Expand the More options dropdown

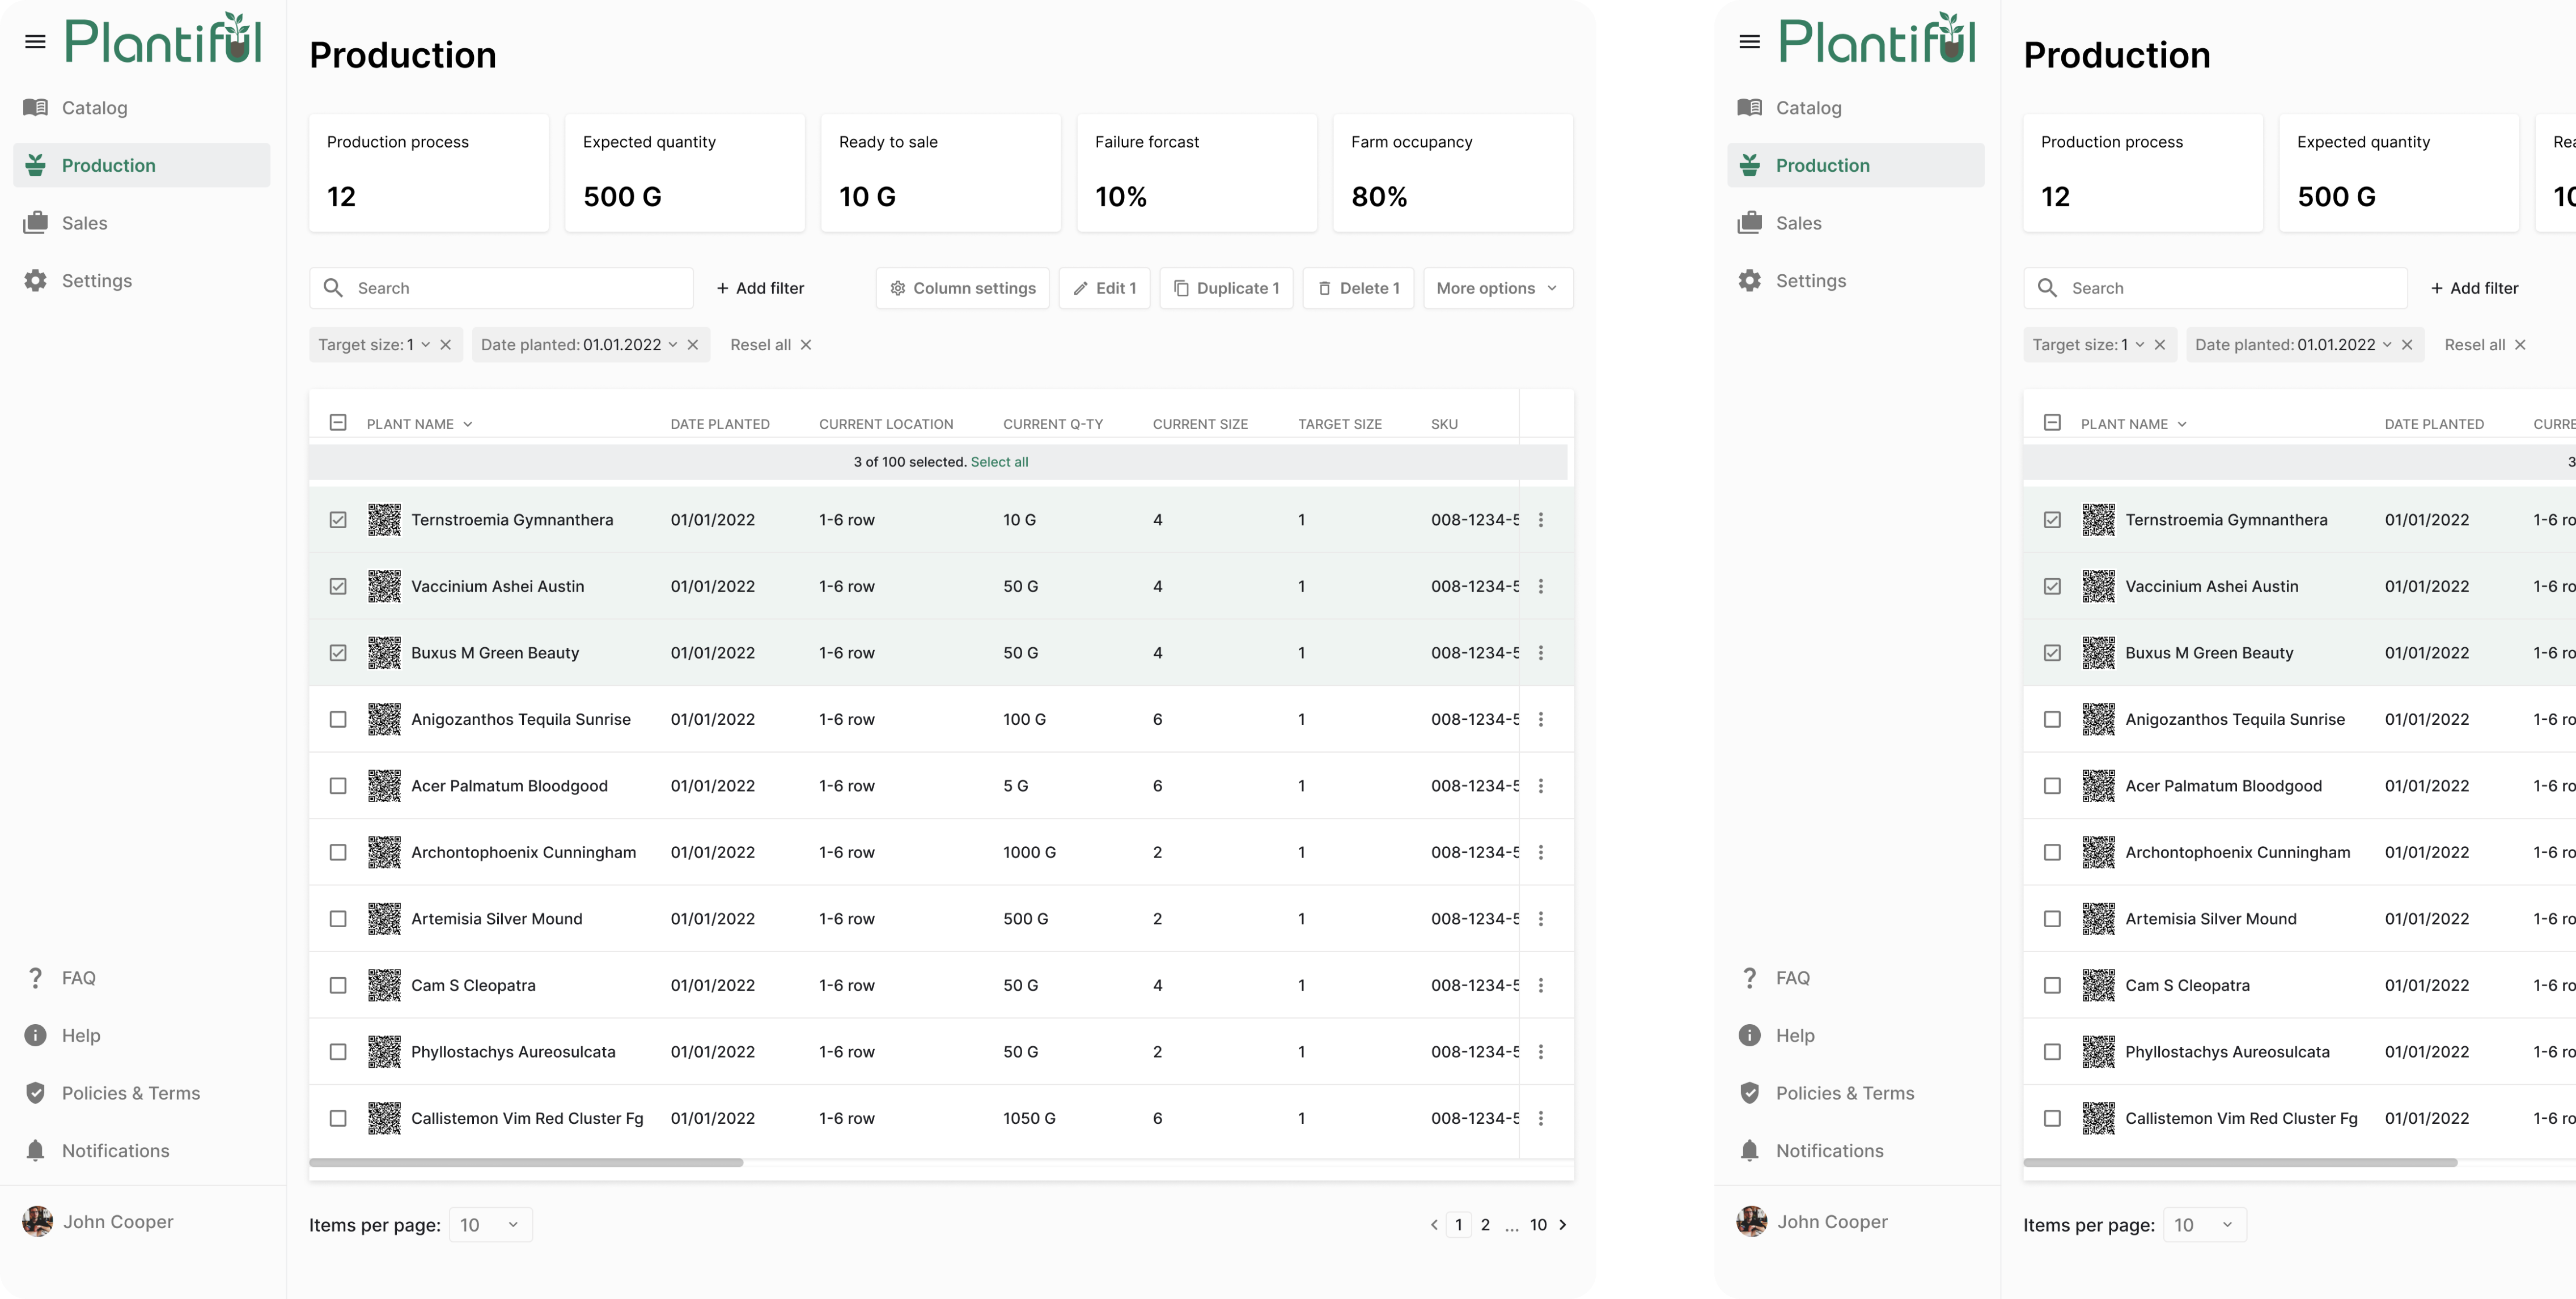[1497, 288]
